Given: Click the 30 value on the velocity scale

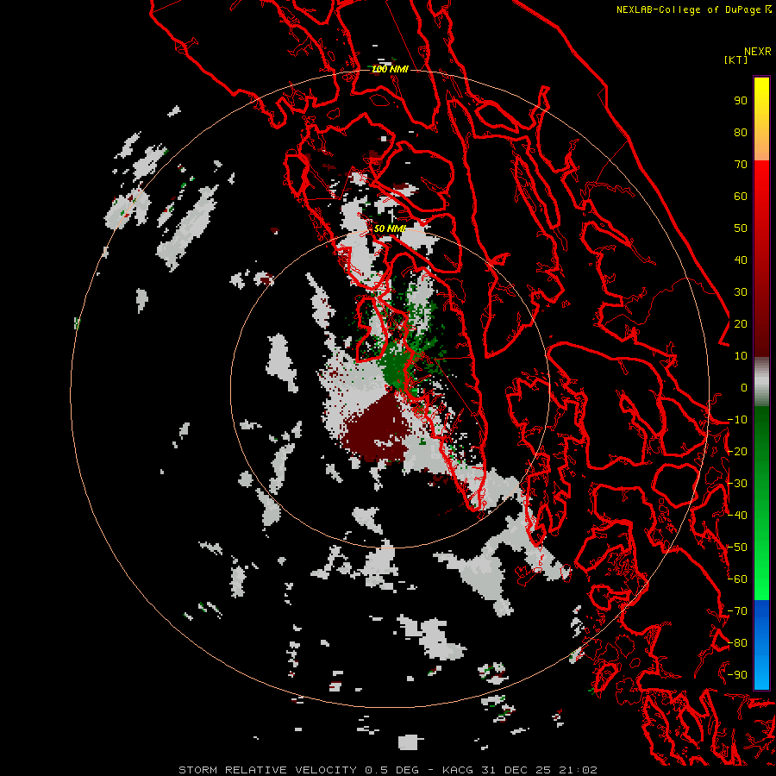Looking at the screenshot, I should click(x=741, y=292).
